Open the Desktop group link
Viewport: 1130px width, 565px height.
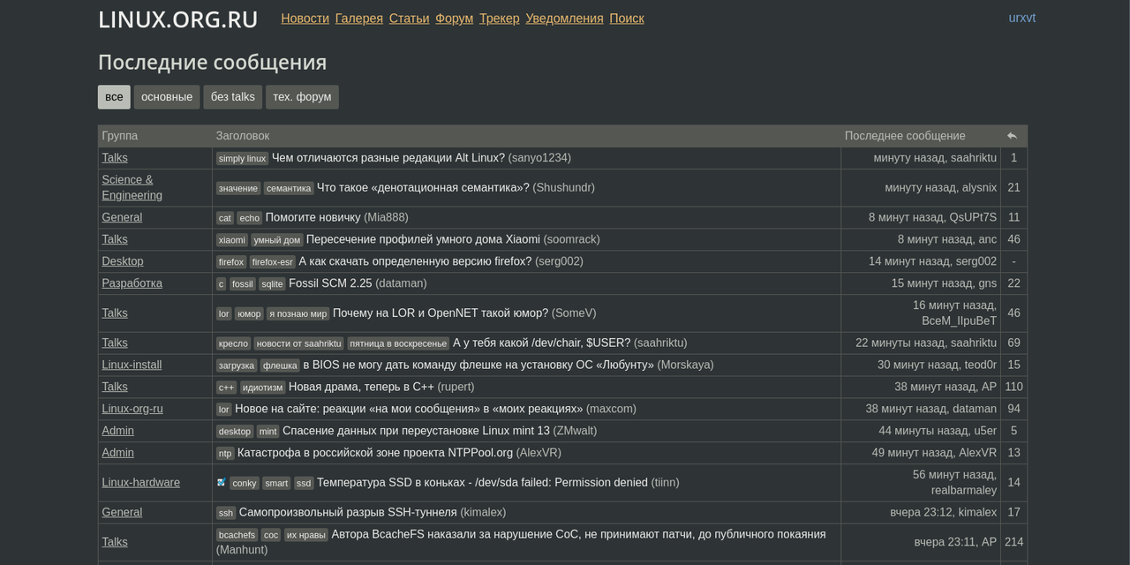tap(123, 261)
